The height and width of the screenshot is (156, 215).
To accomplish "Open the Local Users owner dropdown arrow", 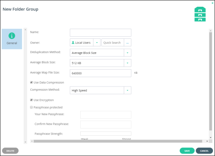I will [97, 43].
